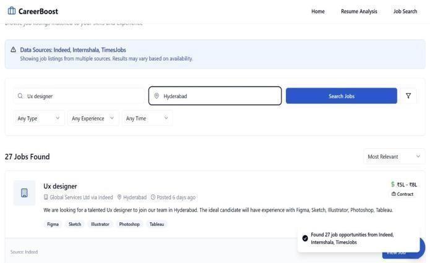The width and height of the screenshot is (430, 263).
Task: Click the warning triangle icon in Data Sources banner
Action: point(14,49)
